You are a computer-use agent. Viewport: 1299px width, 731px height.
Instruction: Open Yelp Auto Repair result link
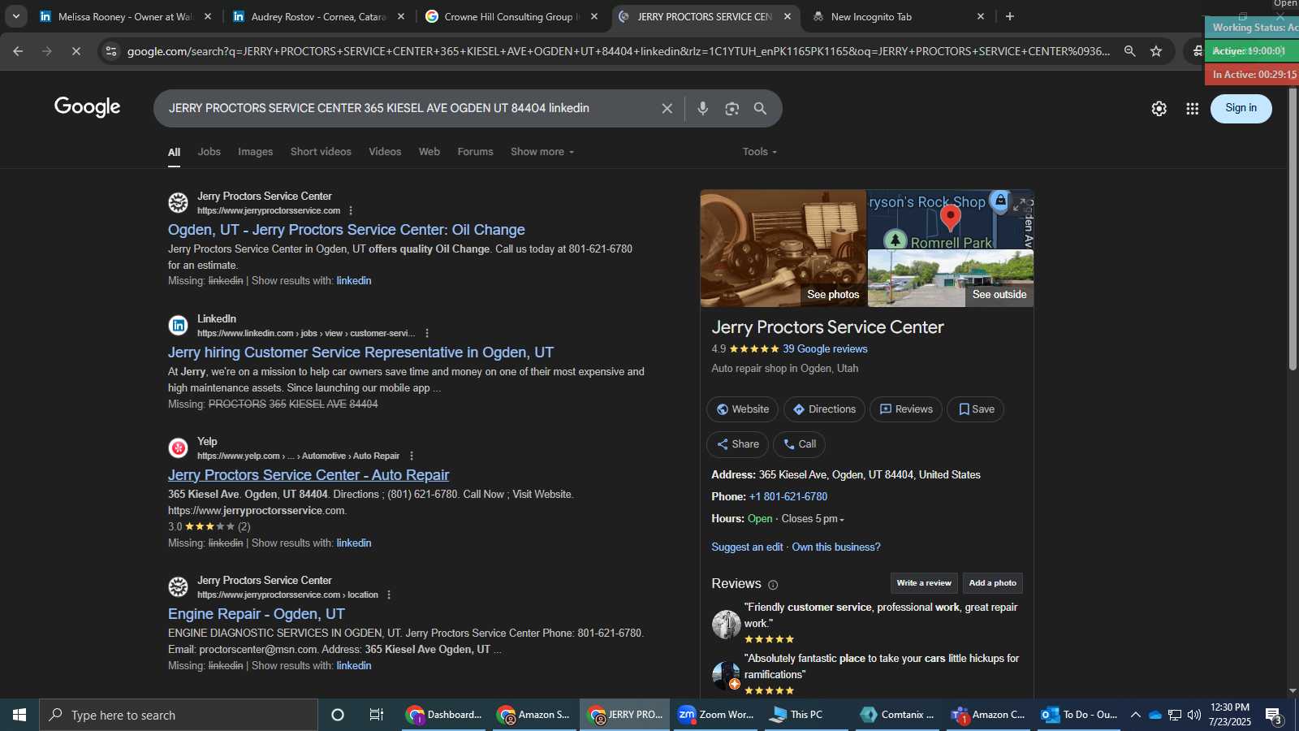(x=309, y=475)
